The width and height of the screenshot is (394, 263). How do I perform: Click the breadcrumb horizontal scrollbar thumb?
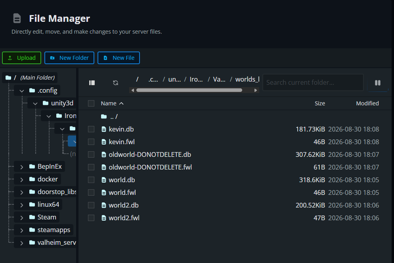click(x=189, y=90)
